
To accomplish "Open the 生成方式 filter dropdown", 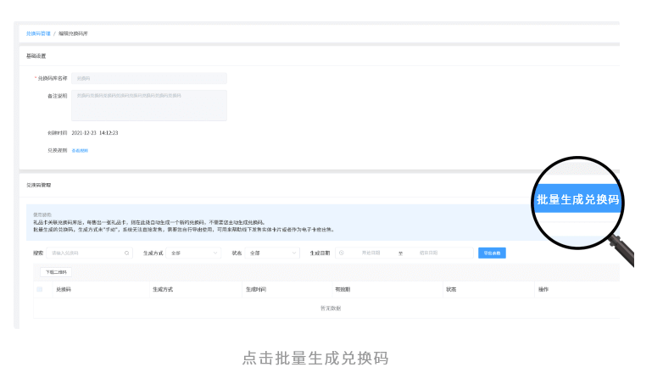I will [194, 253].
